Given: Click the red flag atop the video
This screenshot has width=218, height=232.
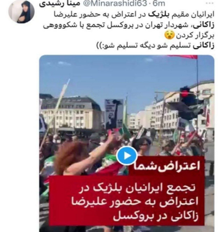Looking at the screenshot, I should click(x=183, y=57).
